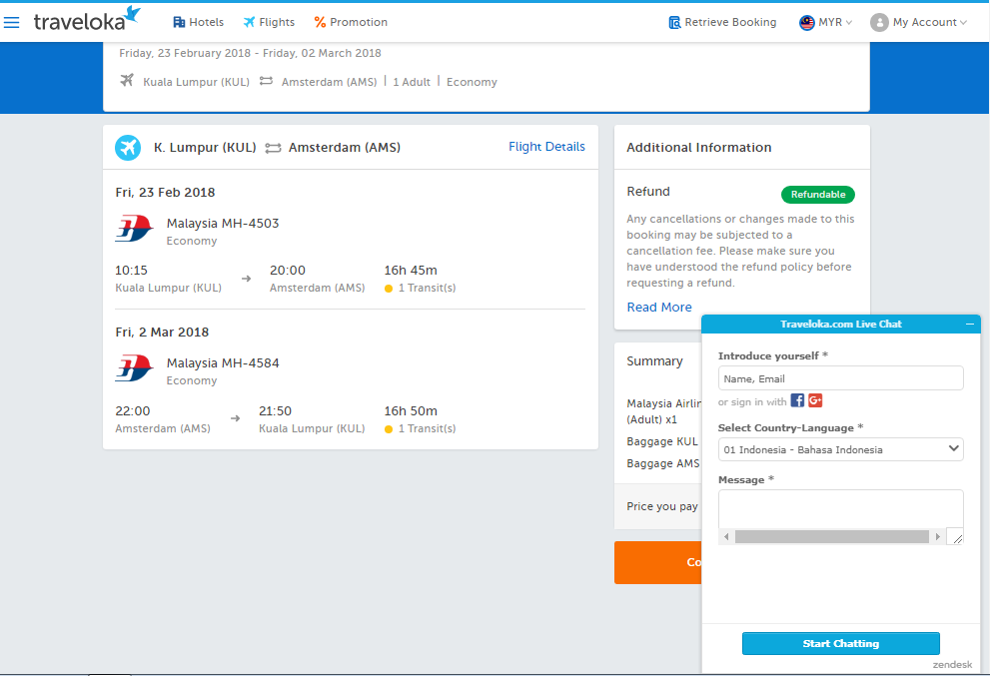Screen dimensions: 990x676
Task: Click the Malaysia MH-4584 flight name
Action: point(222,362)
